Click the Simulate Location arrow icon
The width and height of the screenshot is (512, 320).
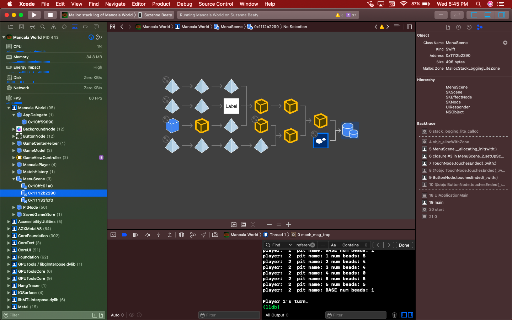[x=204, y=235]
